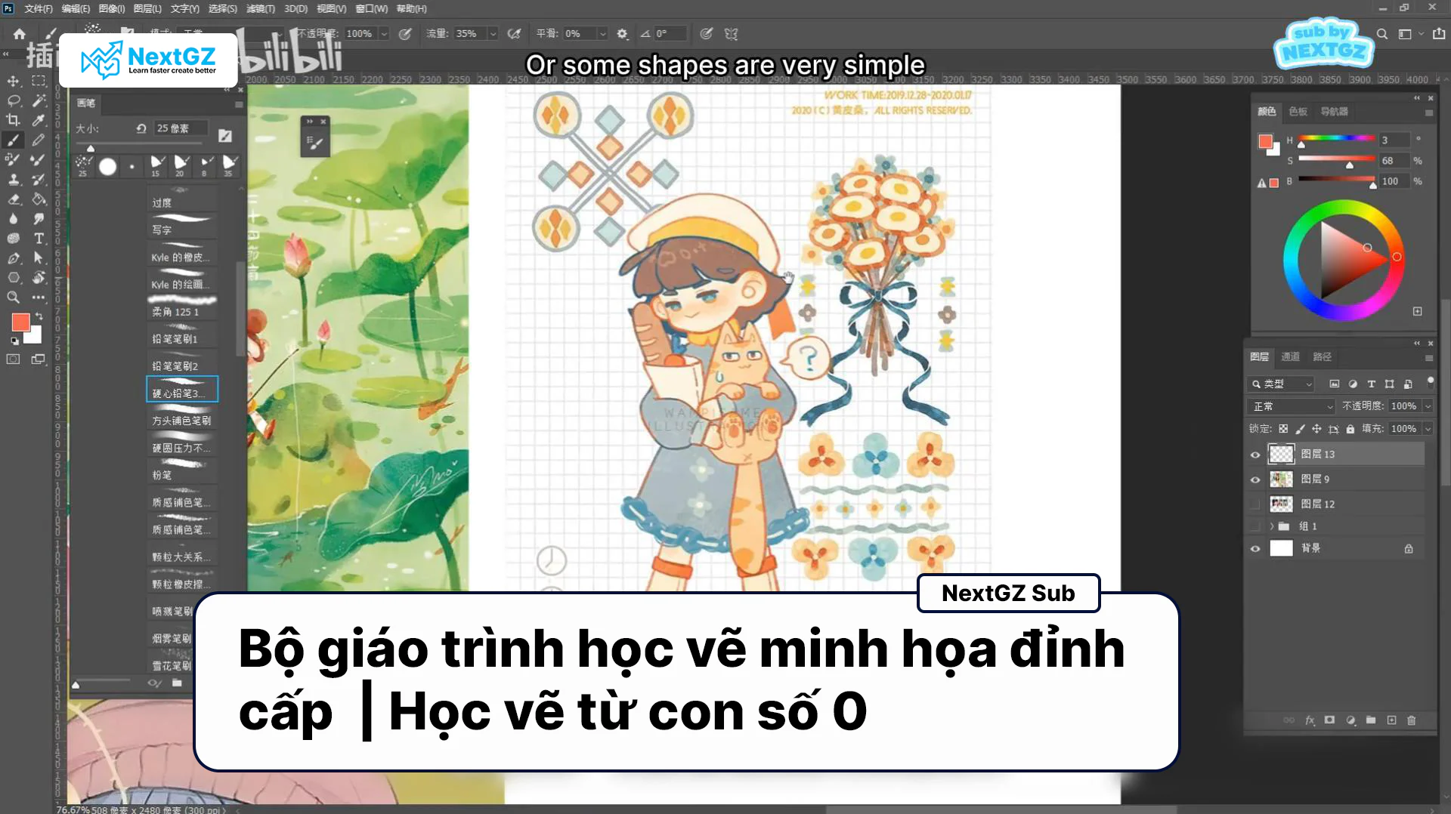Viewport: 1451px width, 814px height.
Task: Select the 方头铺色笔刷 brush preset
Action: (x=182, y=415)
